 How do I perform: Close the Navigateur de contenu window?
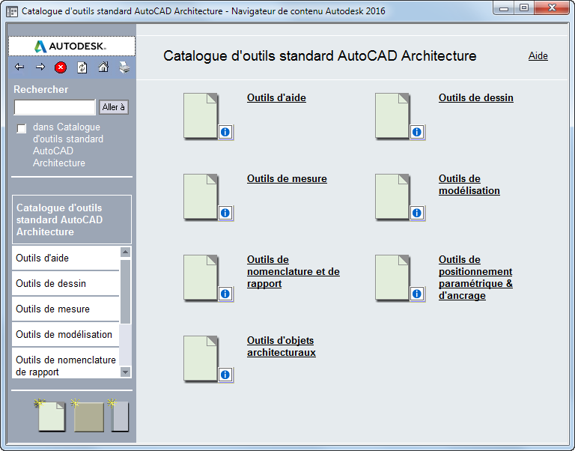pos(552,8)
